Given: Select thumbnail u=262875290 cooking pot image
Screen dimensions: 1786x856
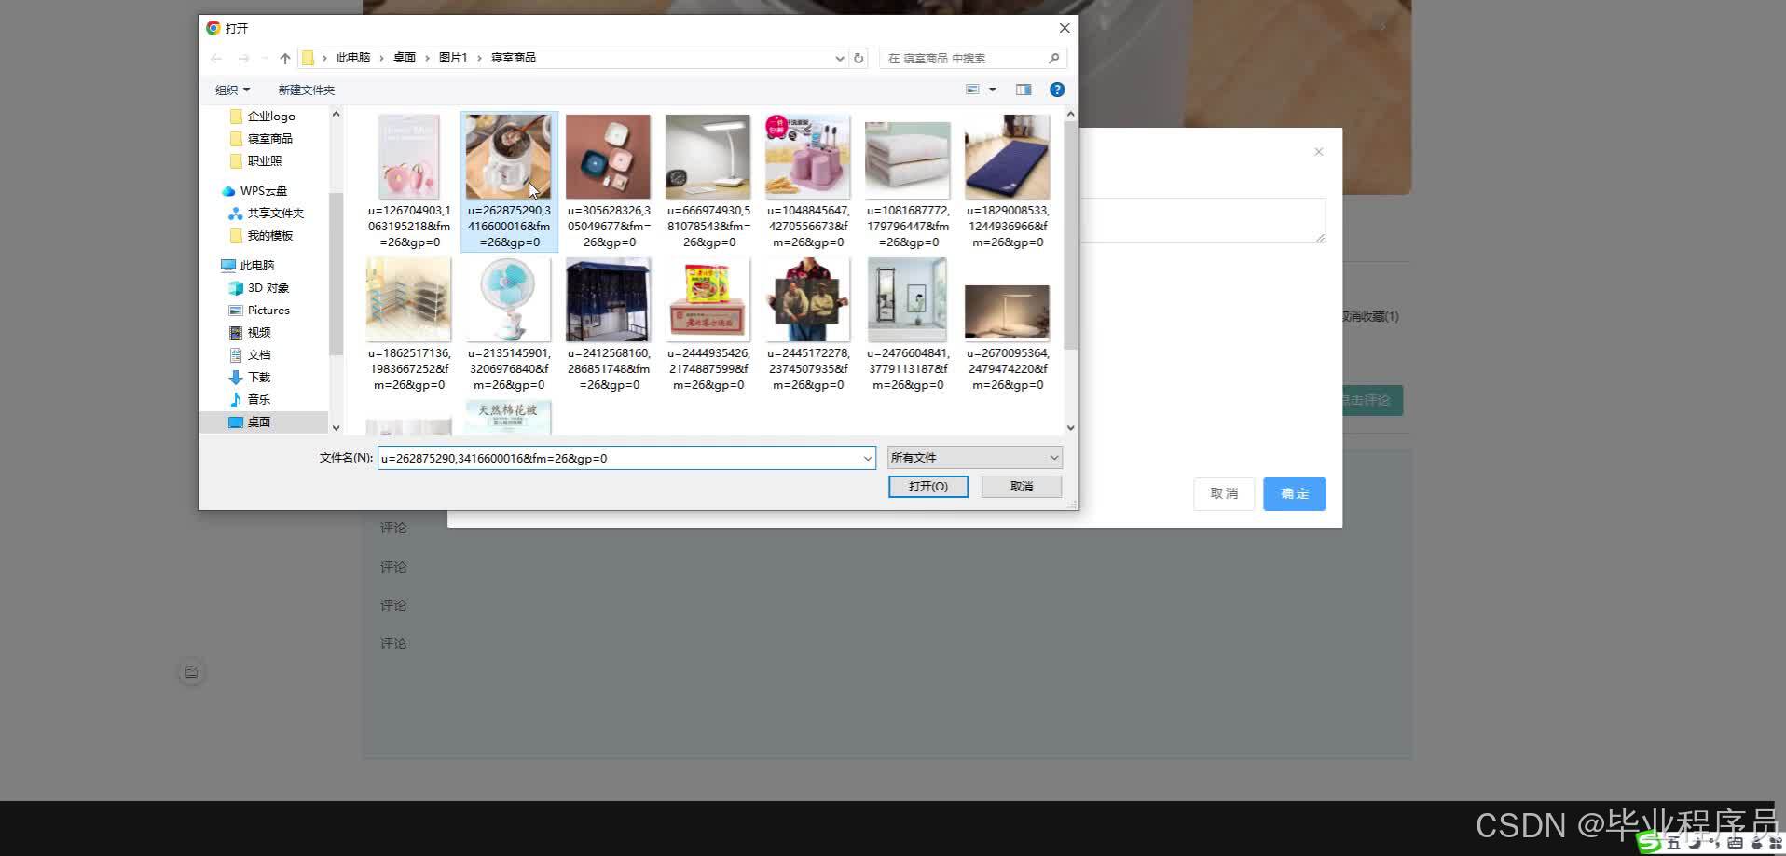Looking at the screenshot, I should point(508,157).
